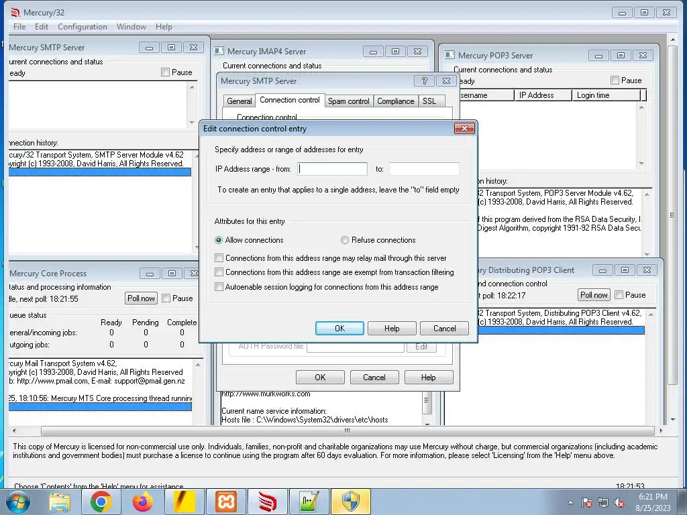
Task: Show hidden tray icons arrow
Action: 570,502
